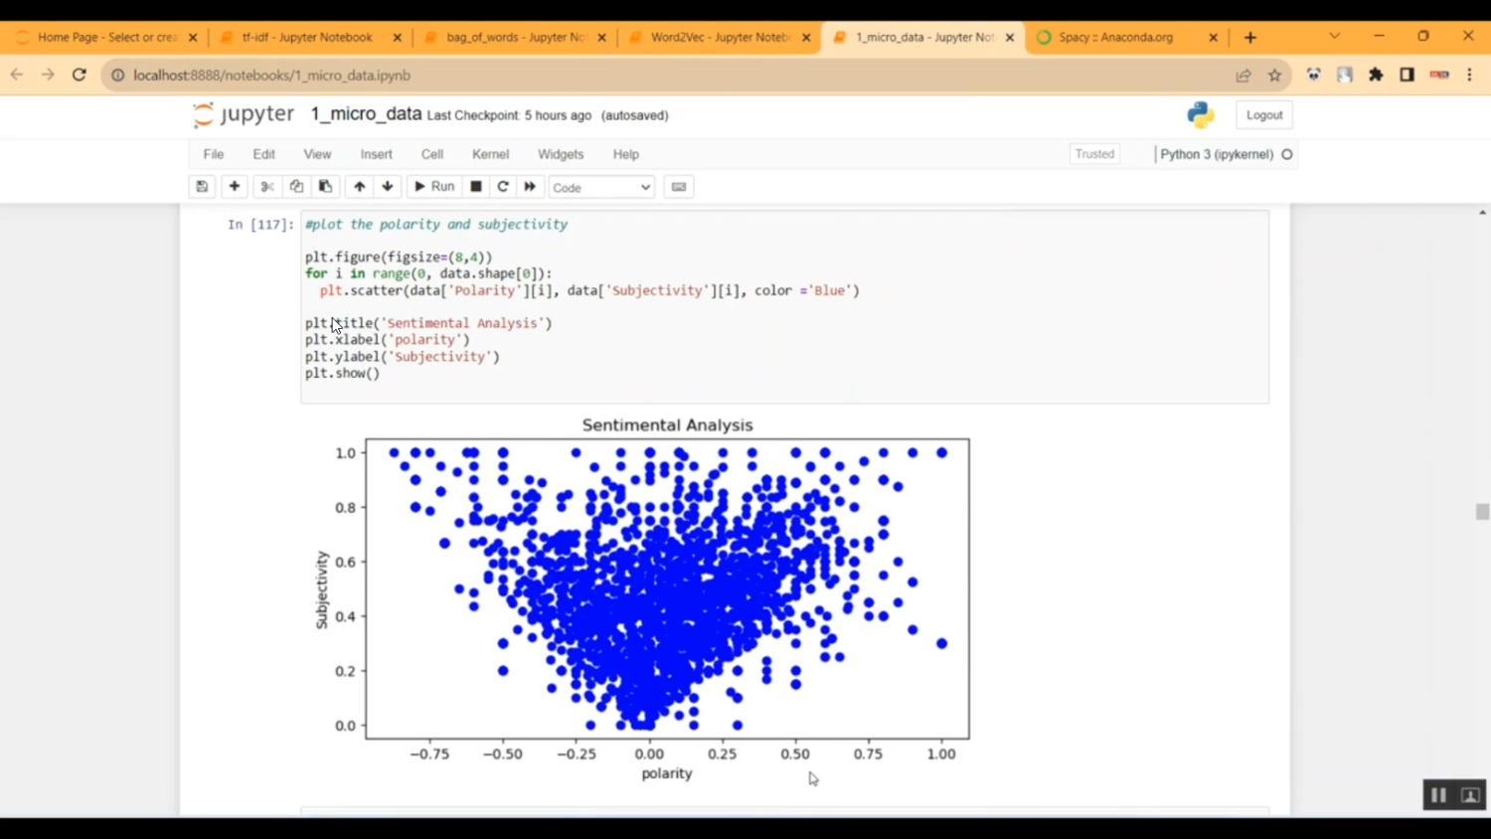This screenshot has width=1491, height=839.
Task: Copy selected cells icon
Action: point(296,187)
